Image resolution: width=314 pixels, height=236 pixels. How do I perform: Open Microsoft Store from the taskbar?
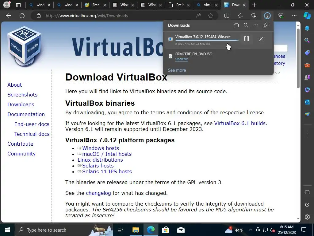[166, 230]
